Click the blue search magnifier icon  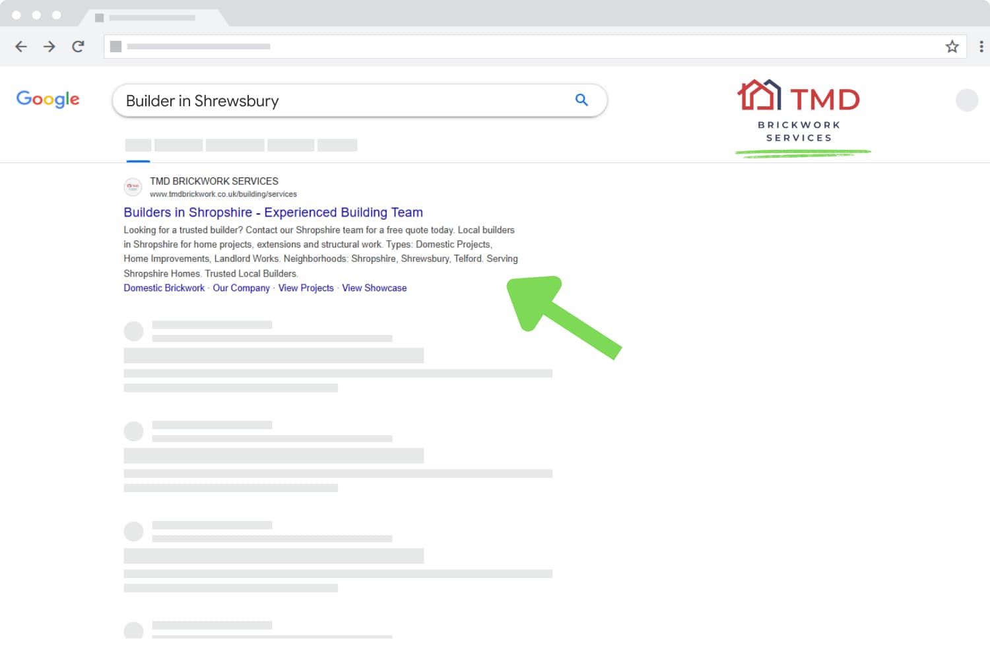click(581, 100)
